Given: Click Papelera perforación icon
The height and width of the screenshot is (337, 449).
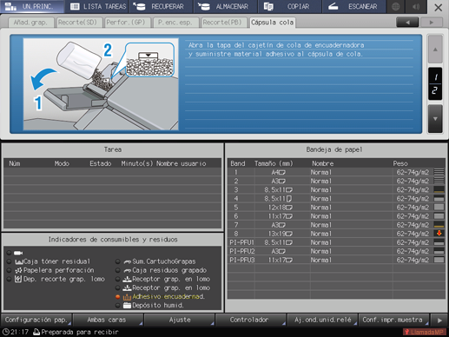Looking at the screenshot, I should click(x=18, y=270).
